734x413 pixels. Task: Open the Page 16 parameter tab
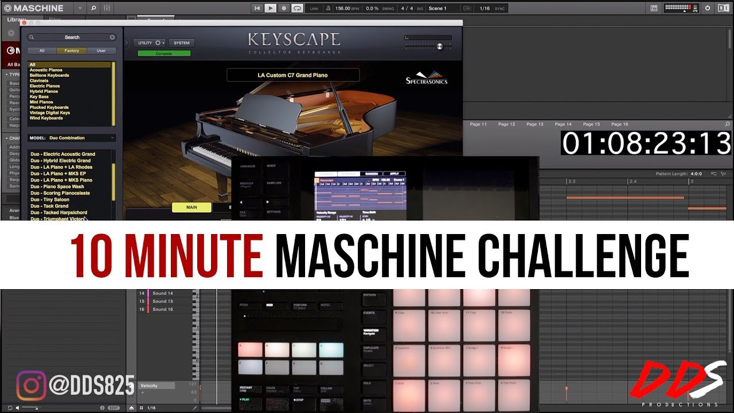coord(619,124)
